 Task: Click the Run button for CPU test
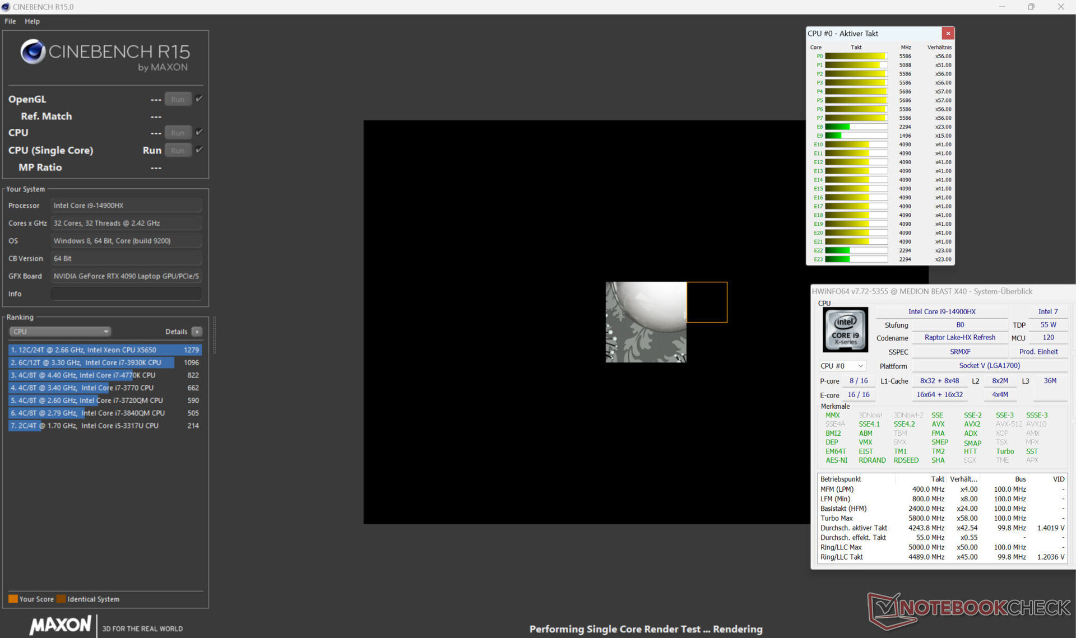(178, 133)
